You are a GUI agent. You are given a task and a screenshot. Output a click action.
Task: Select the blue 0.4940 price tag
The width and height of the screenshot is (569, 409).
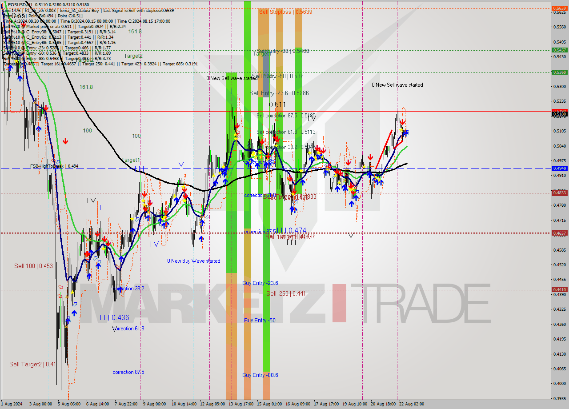pyautogui.click(x=559, y=168)
